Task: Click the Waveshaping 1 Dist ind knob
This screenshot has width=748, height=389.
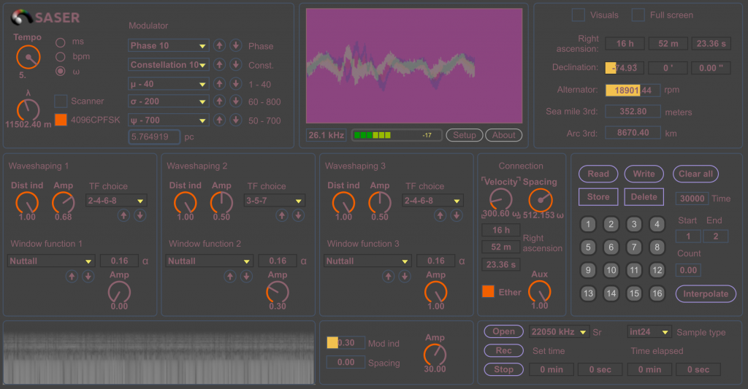Action: pyautogui.click(x=26, y=202)
